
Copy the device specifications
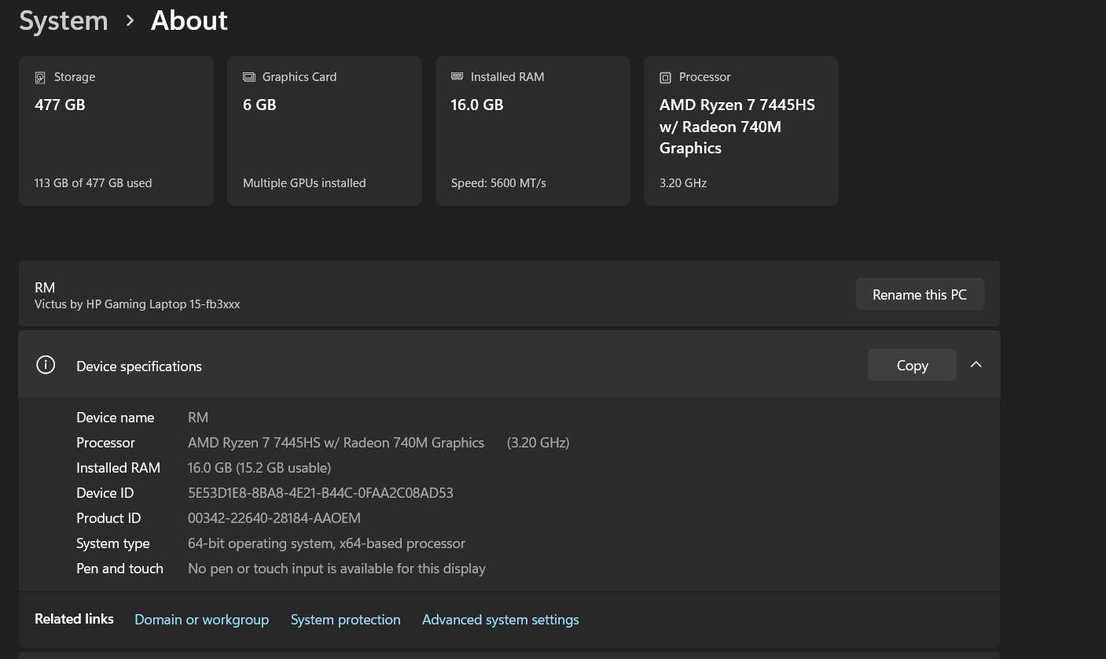pyautogui.click(x=912, y=365)
